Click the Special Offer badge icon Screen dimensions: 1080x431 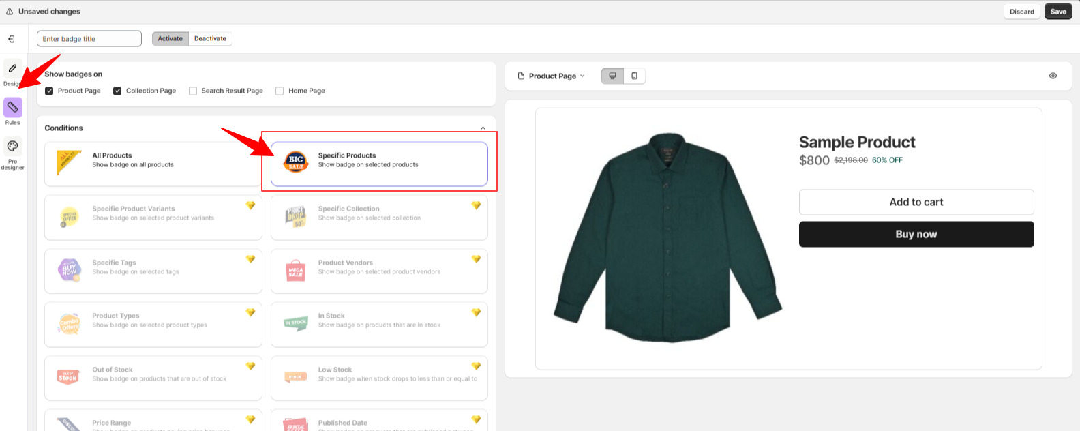[x=69, y=217]
